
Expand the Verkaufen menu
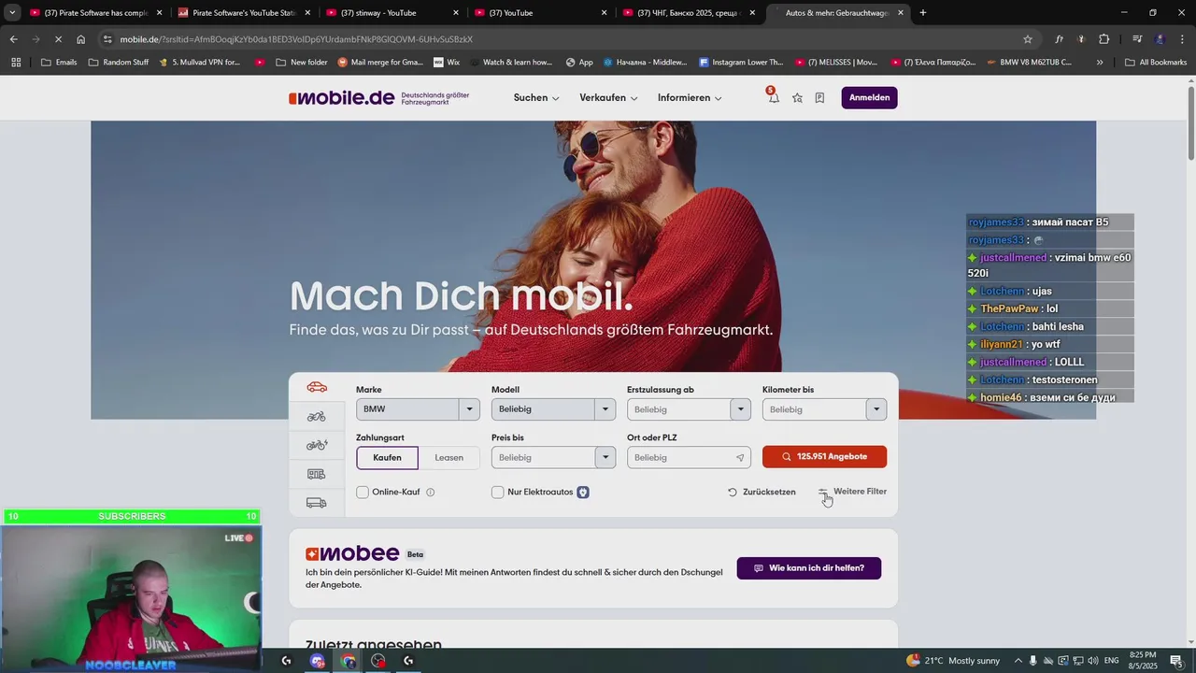point(608,98)
